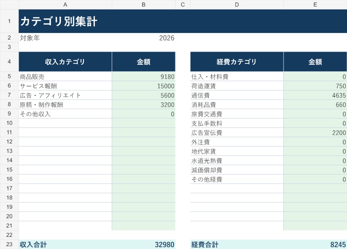Select row 23 header
This screenshot has height=249, width=347.
[9, 244]
